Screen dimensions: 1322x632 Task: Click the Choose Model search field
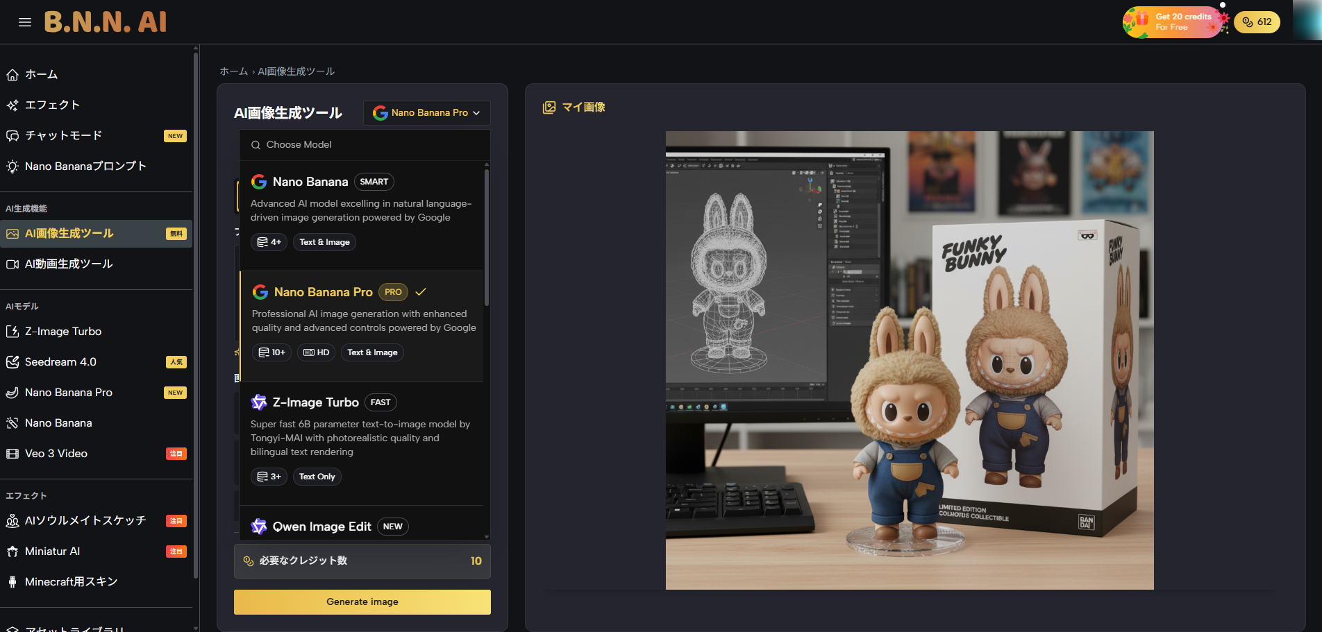[365, 145]
